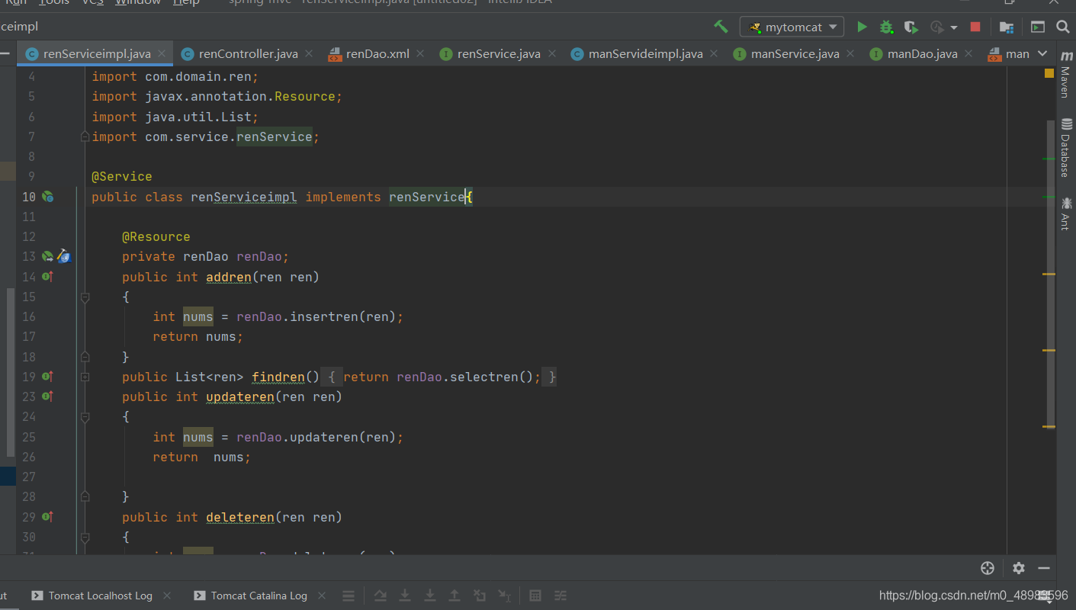Click the implements gutter icon on line 14
This screenshot has width=1076, height=610.
tap(47, 277)
